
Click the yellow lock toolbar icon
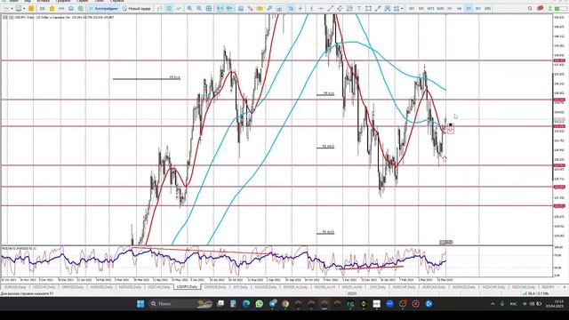(52, 8)
